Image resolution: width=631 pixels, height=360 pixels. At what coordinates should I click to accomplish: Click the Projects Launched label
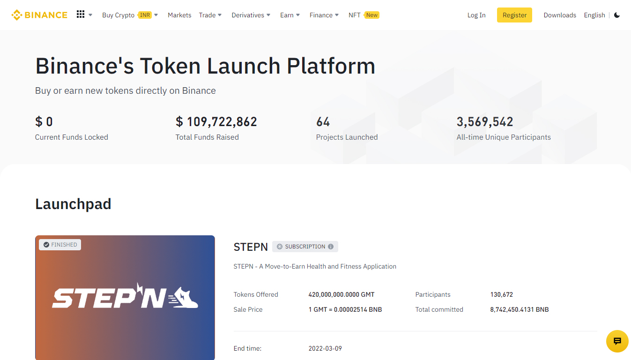[x=347, y=137]
